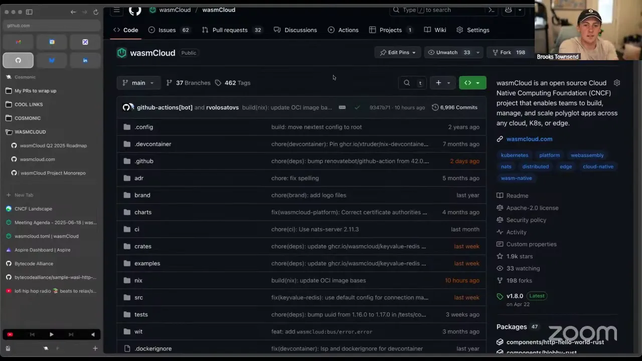Open the main branch selector dropdown

[x=138, y=83]
